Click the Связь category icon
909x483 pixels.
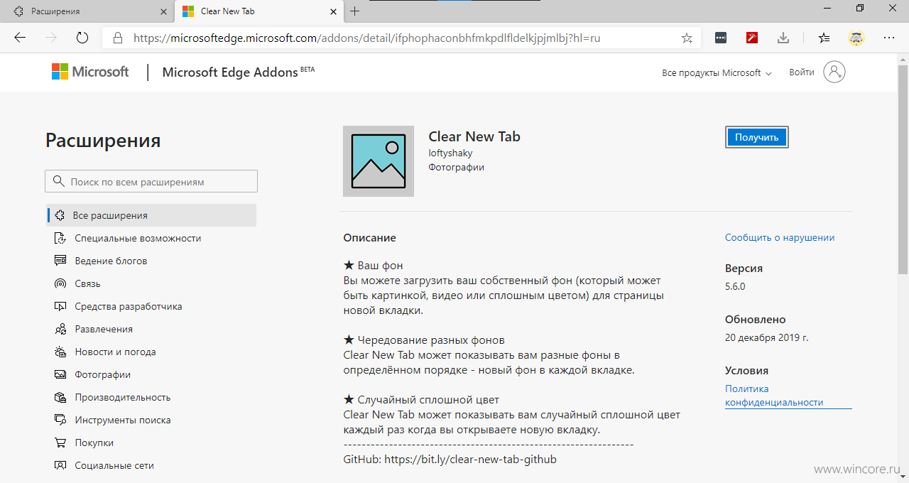[x=60, y=283]
